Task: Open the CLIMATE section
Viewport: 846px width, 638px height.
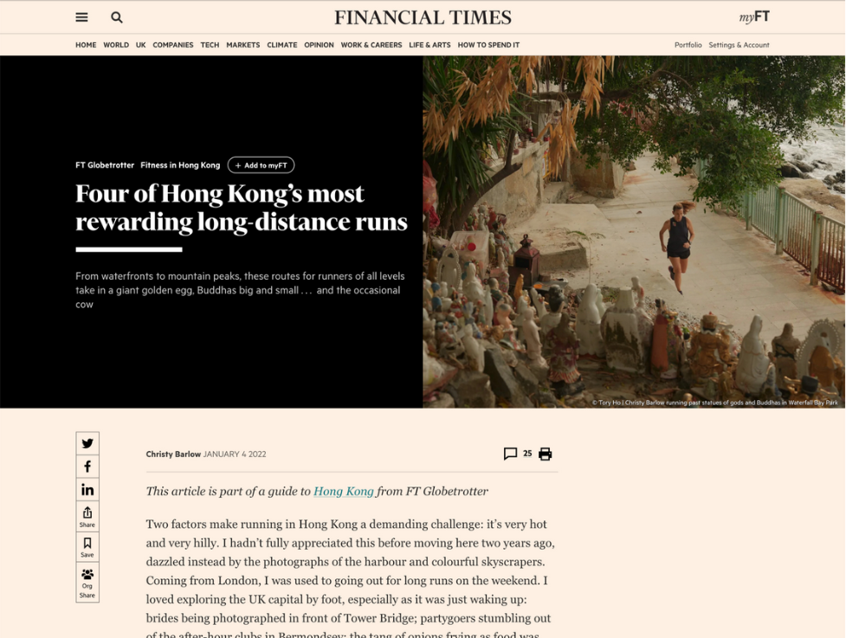Action: pyautogui.click(x=282, y=45)
